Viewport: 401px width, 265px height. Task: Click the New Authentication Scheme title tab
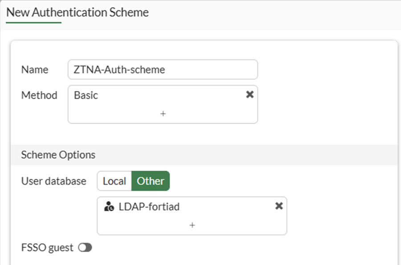(77, 12)
